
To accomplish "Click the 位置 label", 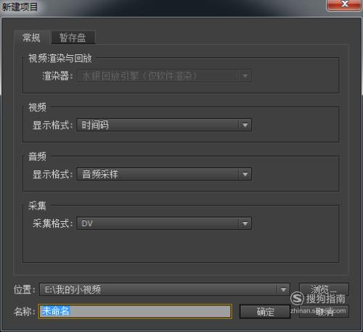I will click(24, 289).
